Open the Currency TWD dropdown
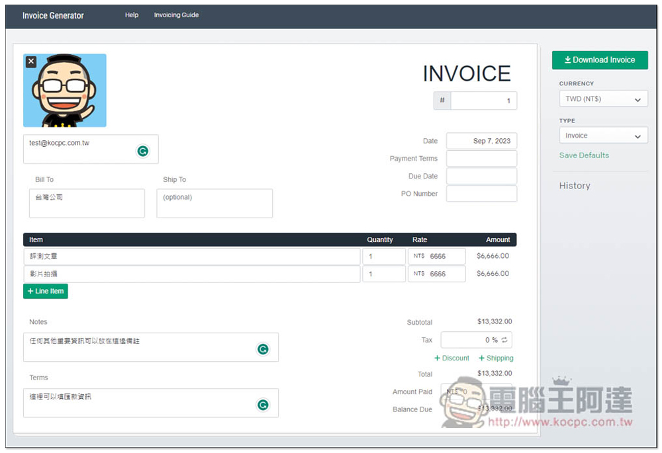Viewport: 662px width, 453px height. (x=603, y=99)
